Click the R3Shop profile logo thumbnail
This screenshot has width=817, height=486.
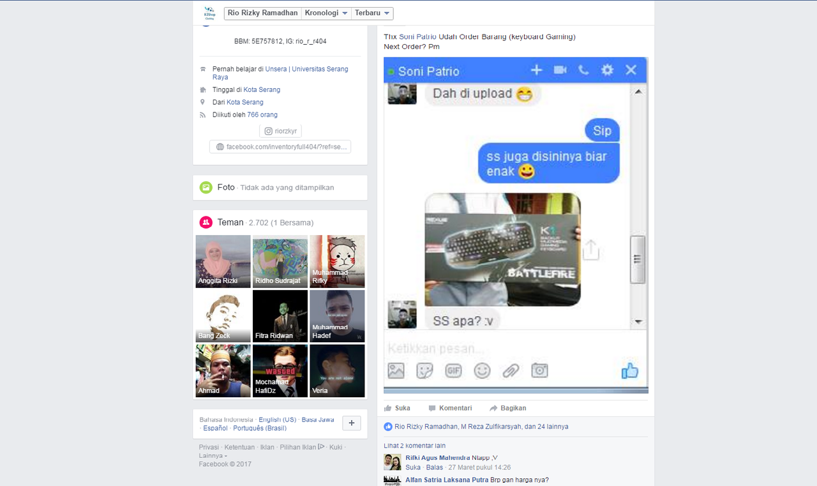point(209,13)
